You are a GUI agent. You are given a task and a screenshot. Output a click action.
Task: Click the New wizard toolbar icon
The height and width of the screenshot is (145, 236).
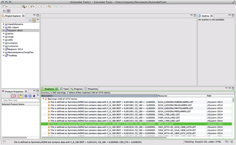point(4,7)
